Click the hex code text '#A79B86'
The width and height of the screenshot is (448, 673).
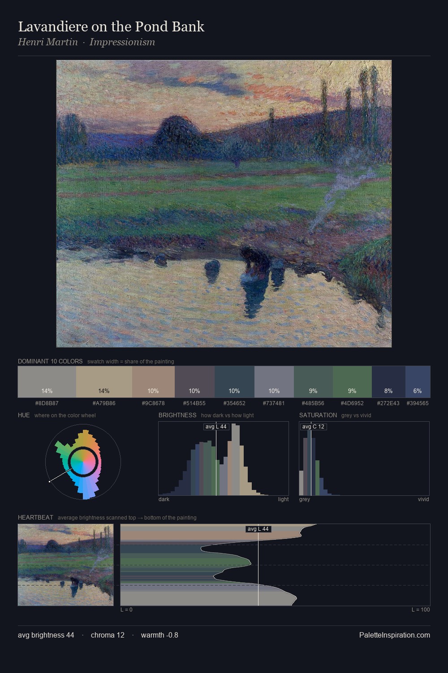(104, 403)
